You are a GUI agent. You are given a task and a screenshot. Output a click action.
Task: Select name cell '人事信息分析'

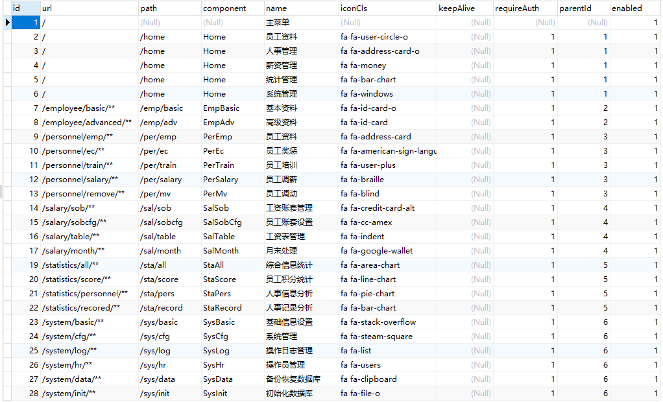tap(302, 294)
